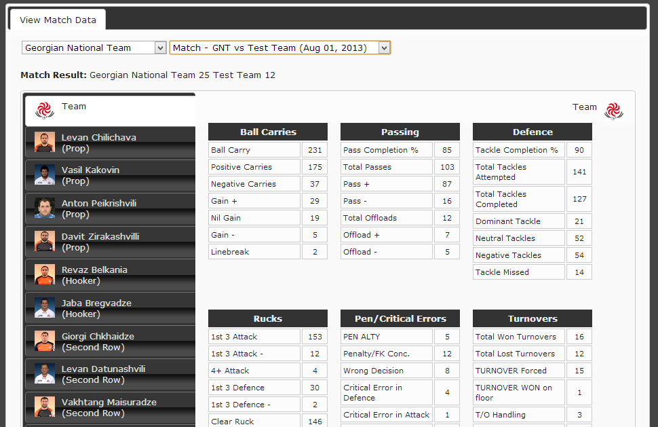This screenshot has width=658, height=427.
Task: Click the Pen/Critical Errors header
Action: (400, 318)
